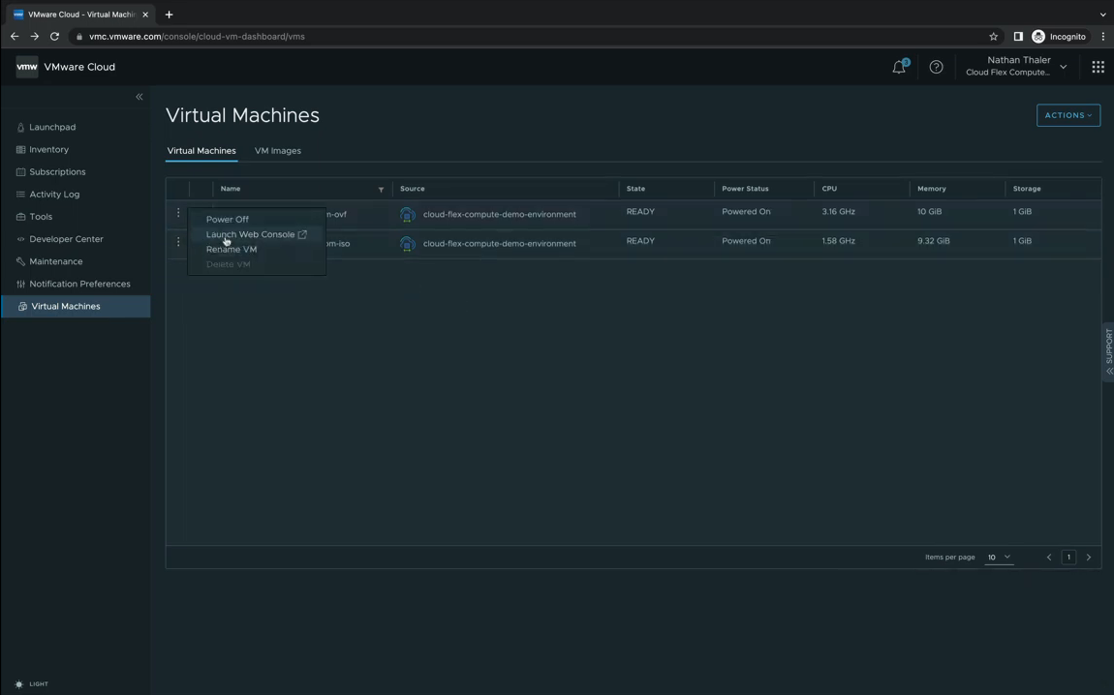The image size is (1114, 695).
Task: Select Virtual Machines in sidebar
Action: 76,307
